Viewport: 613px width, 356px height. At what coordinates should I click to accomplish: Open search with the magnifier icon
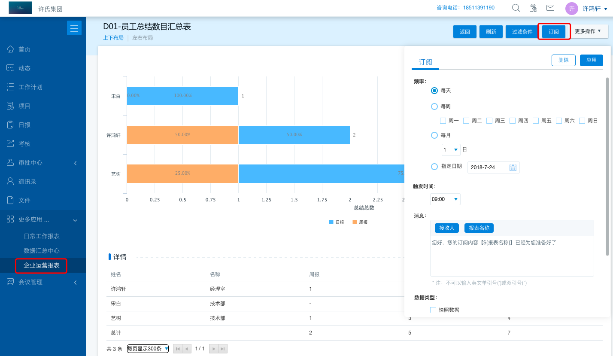516,8
